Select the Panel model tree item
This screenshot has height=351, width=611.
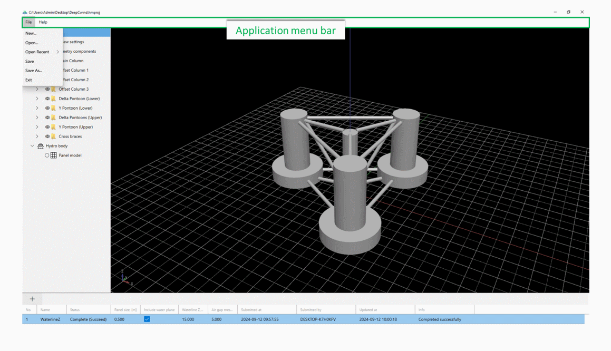click(70, 155)
